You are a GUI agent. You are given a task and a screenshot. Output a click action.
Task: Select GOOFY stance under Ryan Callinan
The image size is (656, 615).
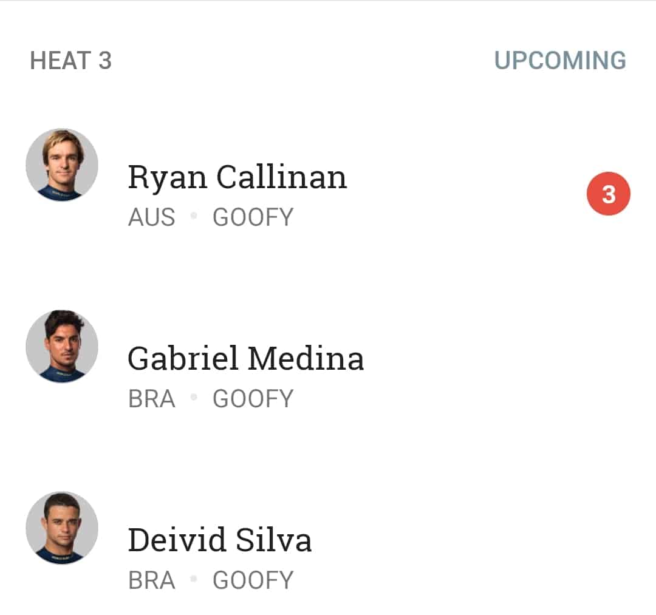tap(253, 217)
